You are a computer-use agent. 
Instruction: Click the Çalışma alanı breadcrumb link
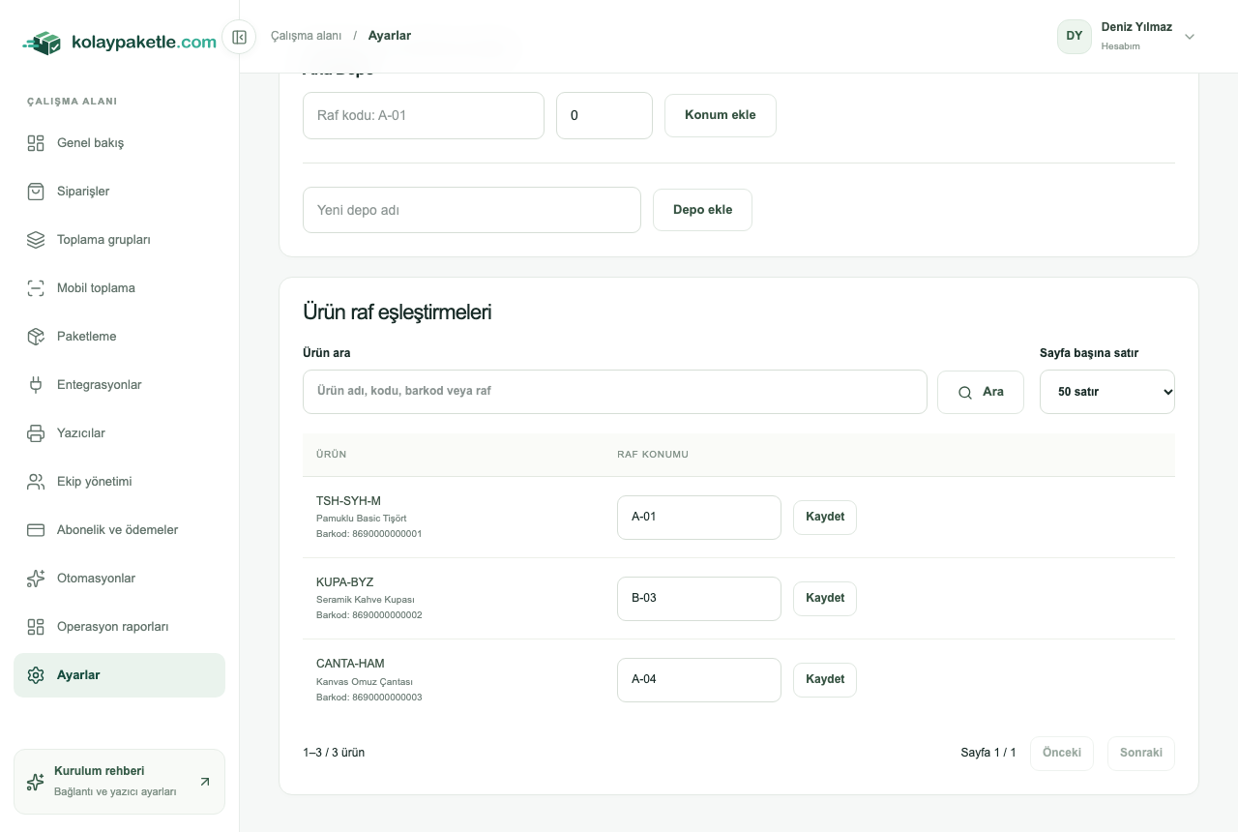(307, 36)
